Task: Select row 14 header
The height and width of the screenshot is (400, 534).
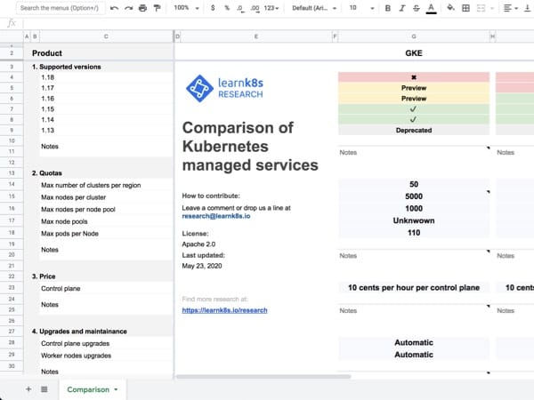Action: coord(12,184)
